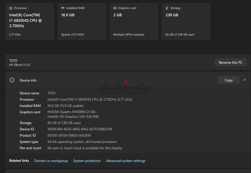Click Intel(R) HD Graphics 530 (128 MB) text

tap(73, 116)
